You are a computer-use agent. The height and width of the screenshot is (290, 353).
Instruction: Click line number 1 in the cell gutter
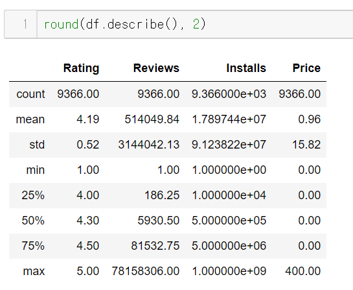point(25,24)
